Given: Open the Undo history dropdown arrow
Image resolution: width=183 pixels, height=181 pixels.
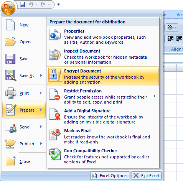Looking at the screenshot, I should [x=36, y=5].
